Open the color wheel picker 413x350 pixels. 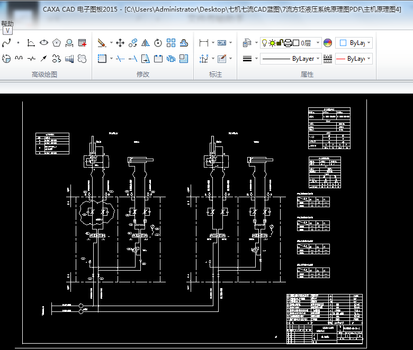327,43
